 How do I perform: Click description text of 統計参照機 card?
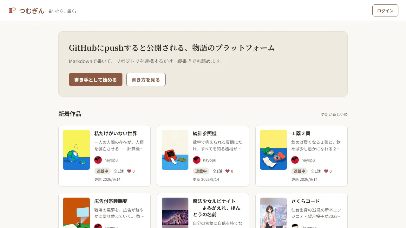[218, 145]
